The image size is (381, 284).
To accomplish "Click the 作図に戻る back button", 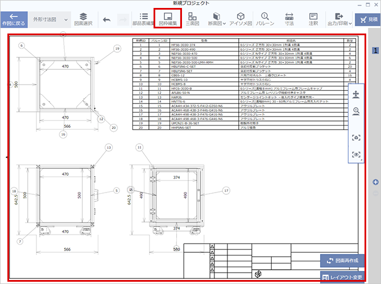I will 14,19.
